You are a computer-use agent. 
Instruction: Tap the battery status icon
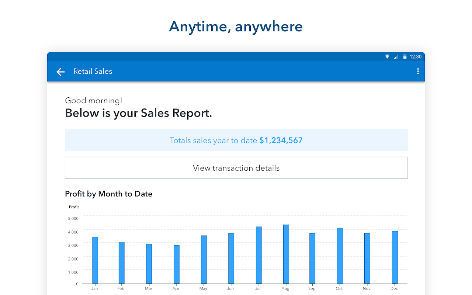[405, 57]
